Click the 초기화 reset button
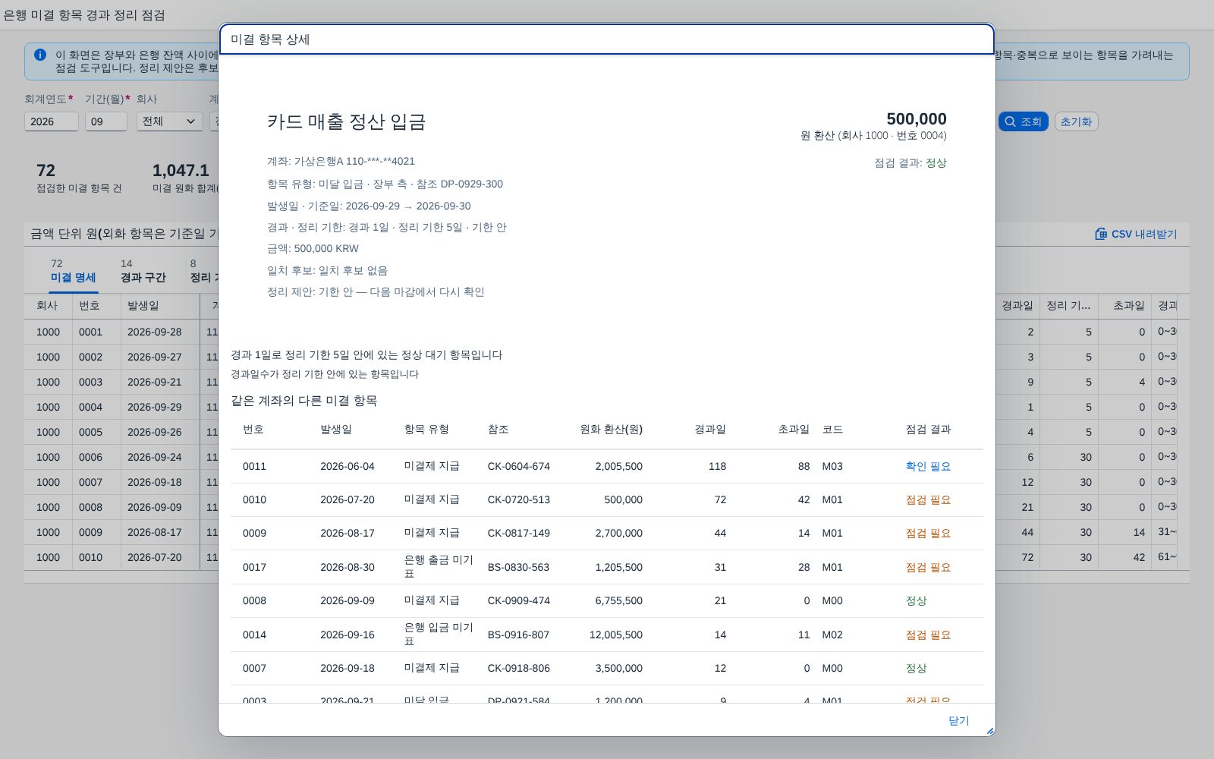The height and width of the screenshot is (759, 1214). click(1076, 121)
